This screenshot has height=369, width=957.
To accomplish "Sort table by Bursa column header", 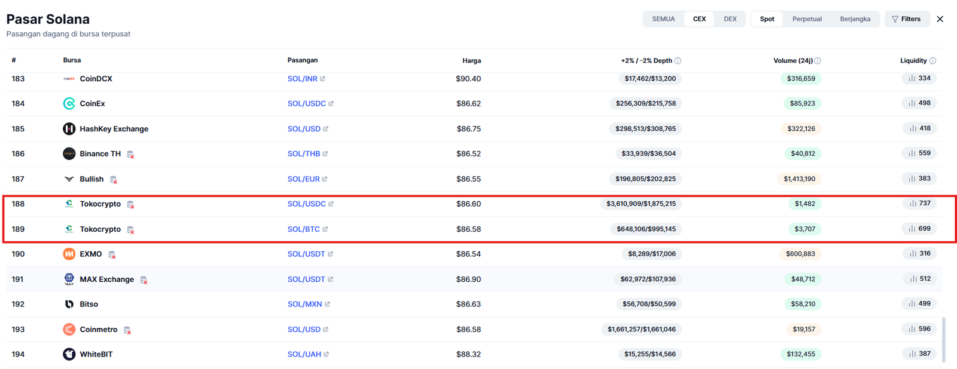I will pos(72,60).
